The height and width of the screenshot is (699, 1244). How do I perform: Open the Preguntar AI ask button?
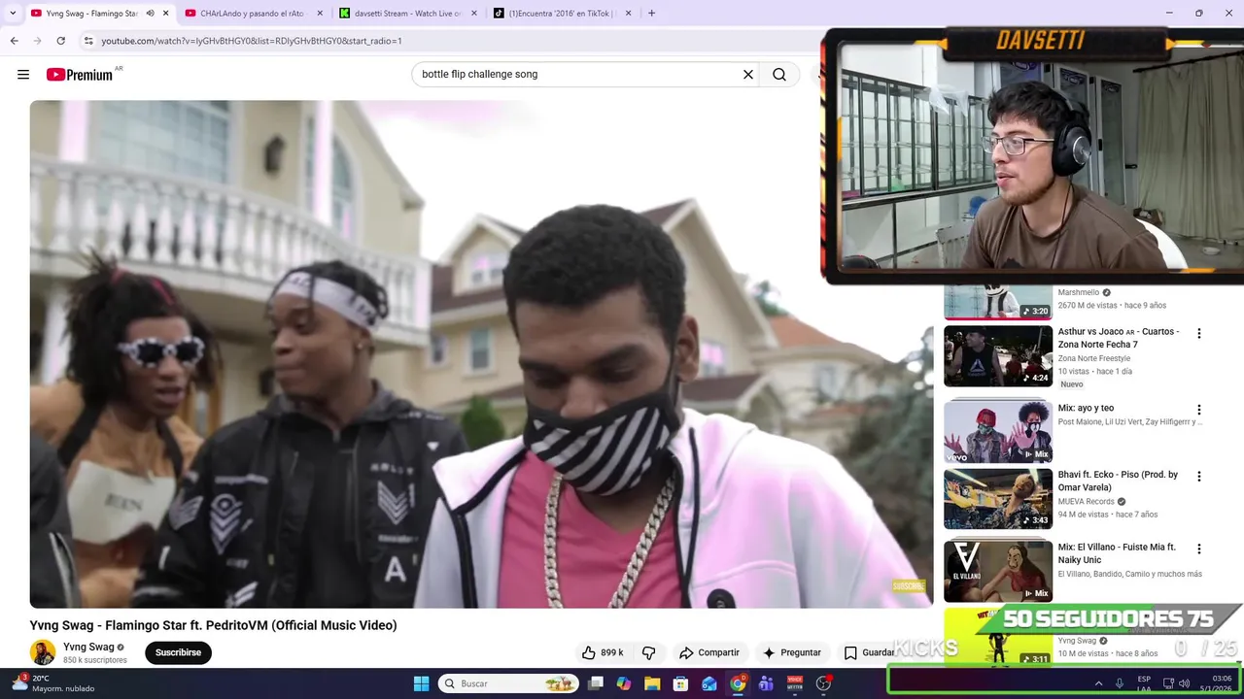pyautogui.click(x=792, y=652)
